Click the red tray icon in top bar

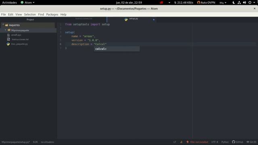click(161, 3)
